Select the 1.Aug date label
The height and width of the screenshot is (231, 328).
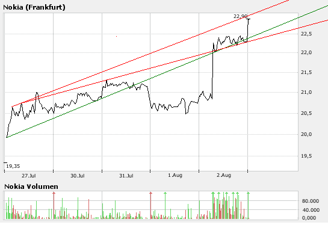pos(175,175)
